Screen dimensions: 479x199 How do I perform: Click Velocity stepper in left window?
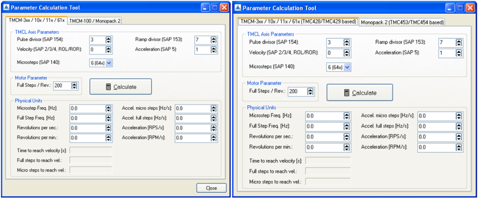[109, 50]
